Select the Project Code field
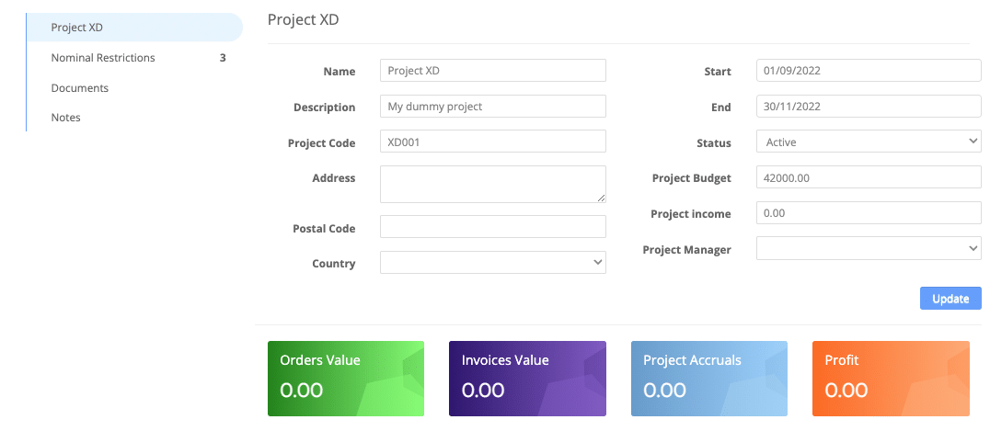Screen dimensions: 990x431 tap(493, 142)
